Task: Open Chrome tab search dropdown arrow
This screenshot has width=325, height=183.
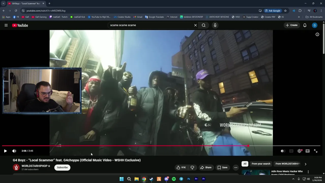Action: pos(3,3)
